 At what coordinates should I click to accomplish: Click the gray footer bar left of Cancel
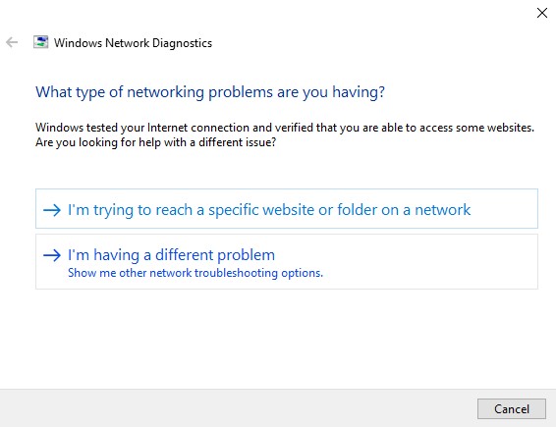pos(238,408)
